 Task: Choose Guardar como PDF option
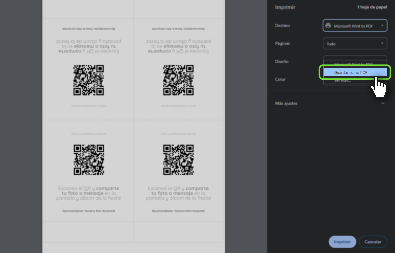click(355, 72)
